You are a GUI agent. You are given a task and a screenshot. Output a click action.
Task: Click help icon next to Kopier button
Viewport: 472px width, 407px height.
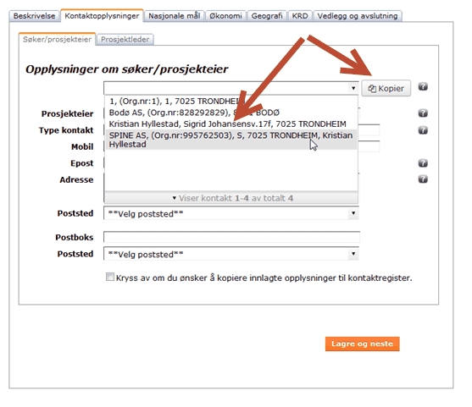423,87
